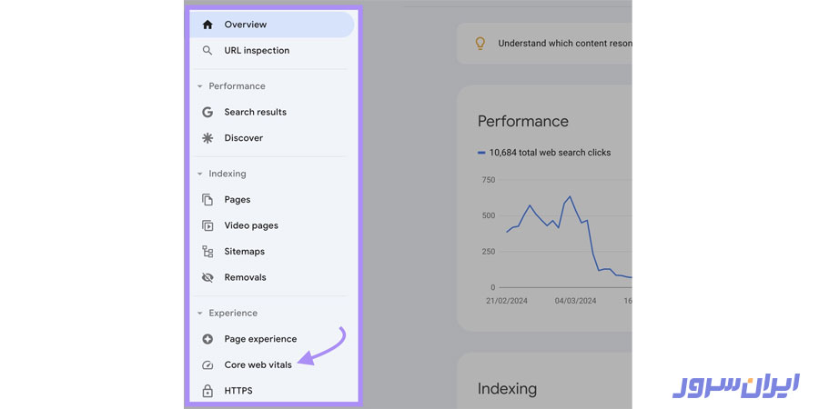Open the Sitemaps menu item
Viewport: 819px width, 409px height.
[x=245, y=252]
